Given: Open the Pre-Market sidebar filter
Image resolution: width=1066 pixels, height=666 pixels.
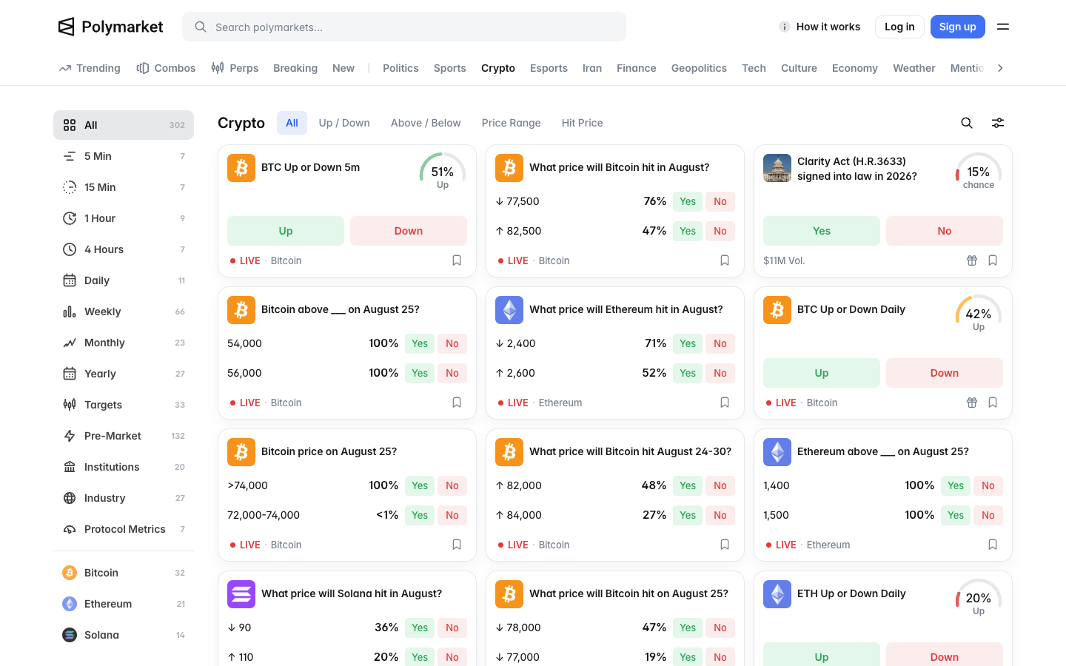Looking at the screenshot, I should pyautogui.click(x=124, y=436).
